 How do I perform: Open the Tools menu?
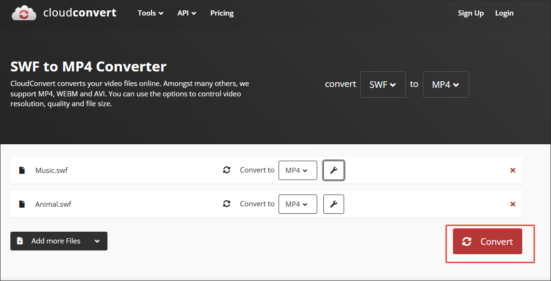pos(150,13)
